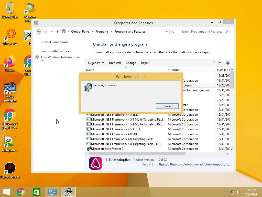Click the Control Panel breadcrumb
The height and width of the screenshot is (197, 262).
pyautogui.click(x=80, y=32)
